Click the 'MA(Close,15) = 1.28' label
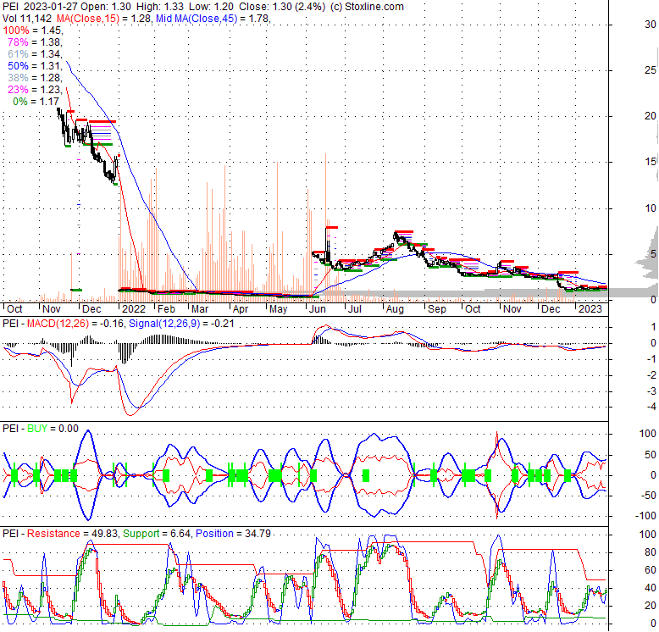The image size is (659, 632). click(x=104, y=19)
